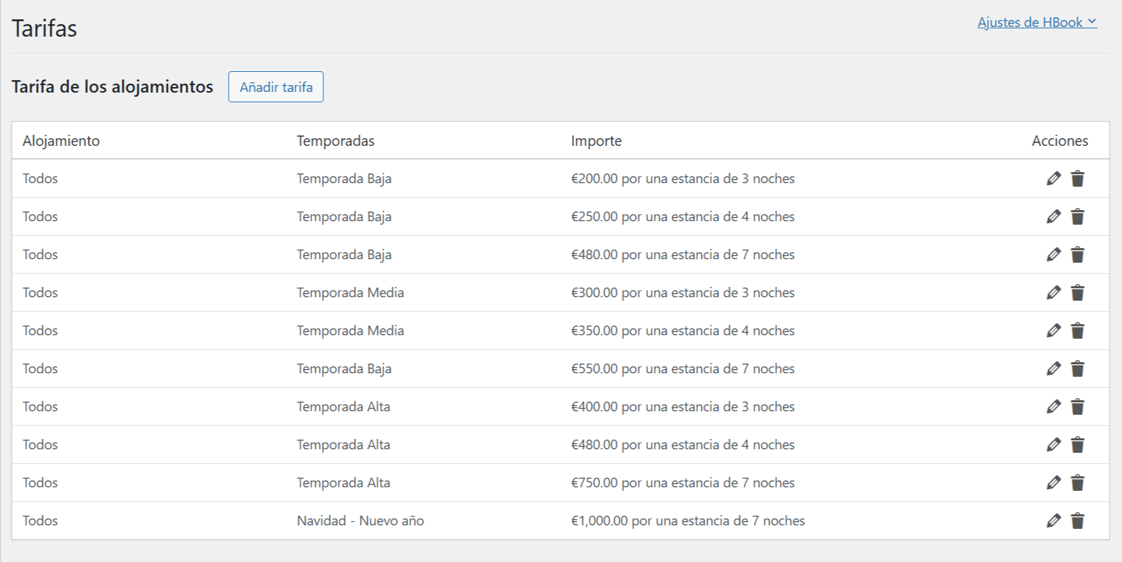Delete the €250.00 four-night rate
The height and width of the screenshot is (562, 1122).
[x=1077, y=216]
